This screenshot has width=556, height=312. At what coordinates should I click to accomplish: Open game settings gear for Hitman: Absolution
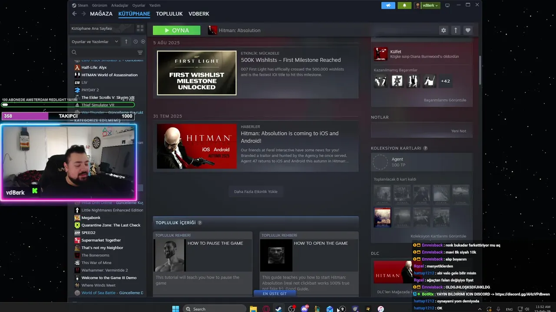[x=443, y=30]
